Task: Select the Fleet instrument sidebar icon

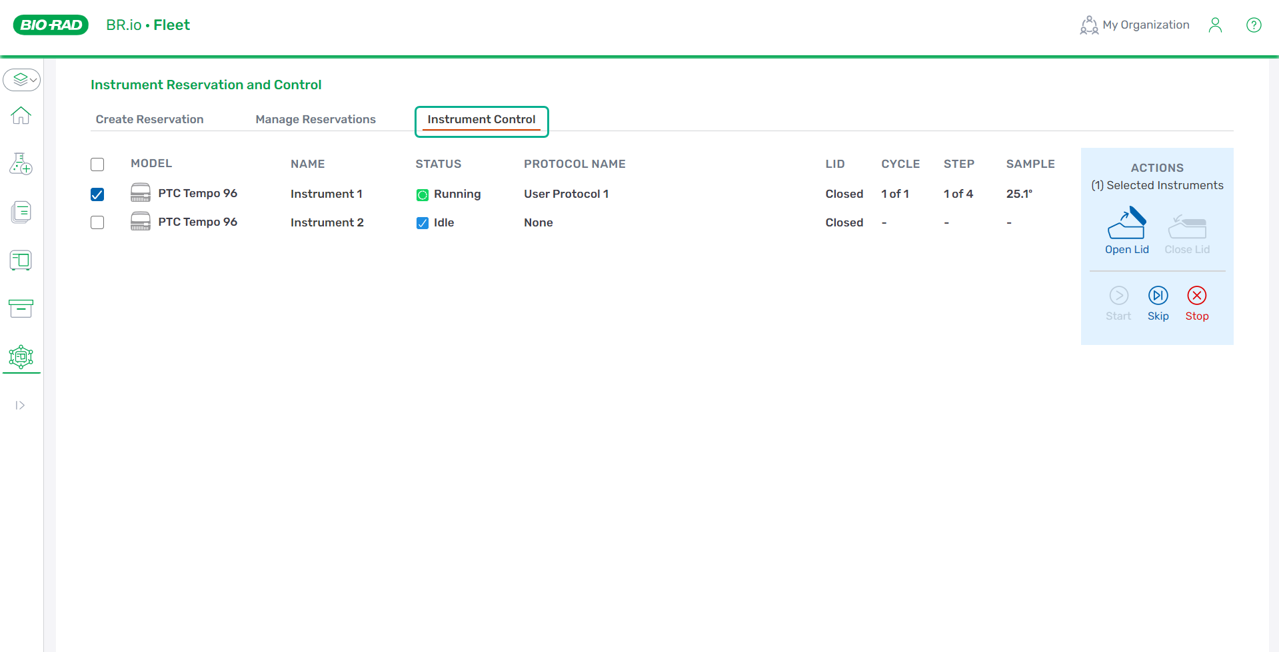Action: 21,357
